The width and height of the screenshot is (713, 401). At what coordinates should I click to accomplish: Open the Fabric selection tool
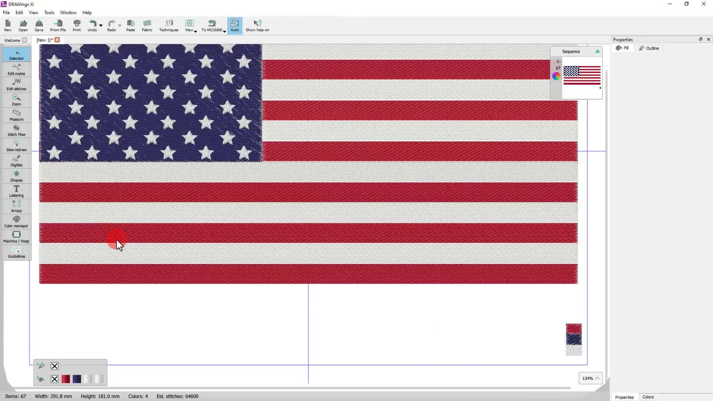click(x=147, y=26)
